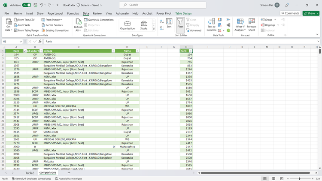Select Stocks data type
This screenshot has width=322, height=181.
[x=144, y=25]
